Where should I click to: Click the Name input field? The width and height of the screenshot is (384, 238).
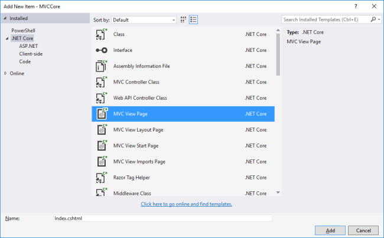162,218
